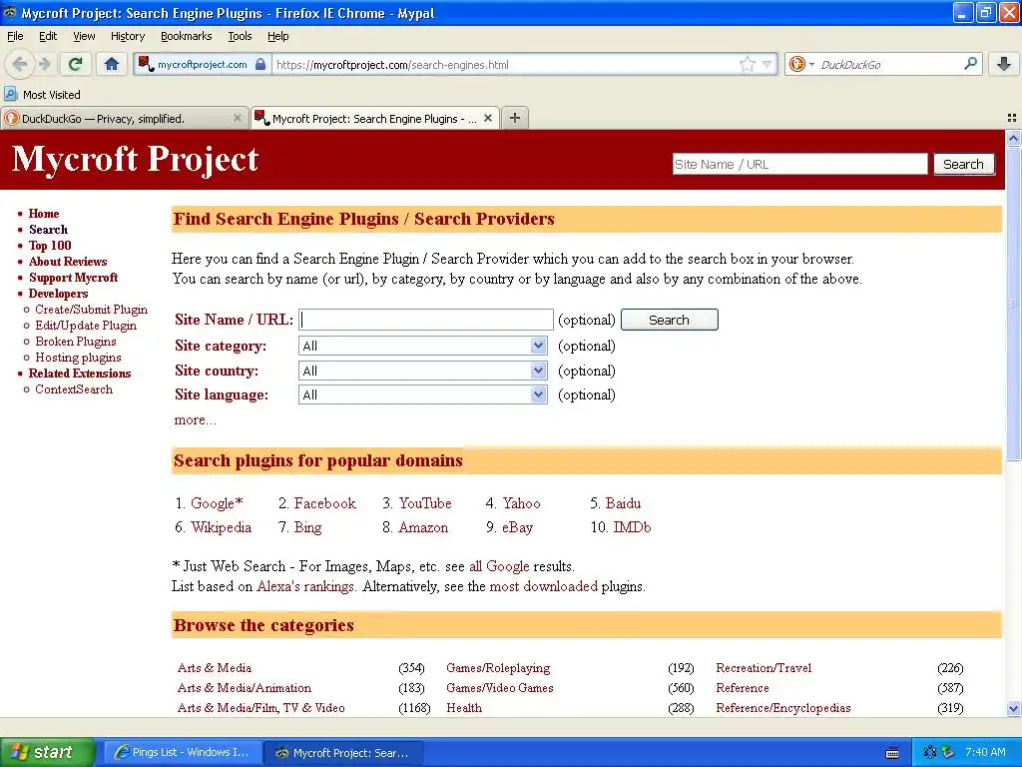This screenshot has height=767, width=1022.
Task: Switch to the DuckDuckGo Privacy, simplified tab
Action: (x=124, y=118)
